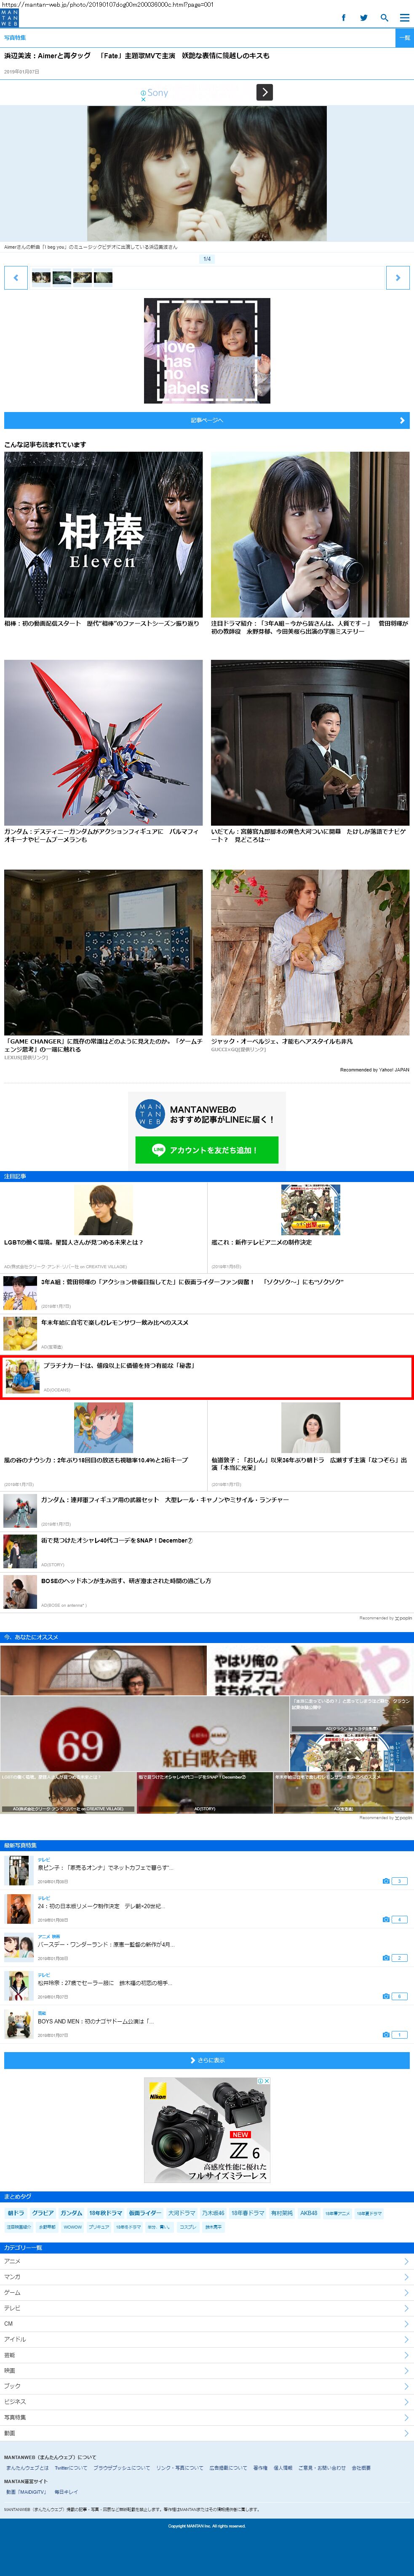
Task: Click the camera icon on バースデー・ワンダーランド row
Action: 386,1957
